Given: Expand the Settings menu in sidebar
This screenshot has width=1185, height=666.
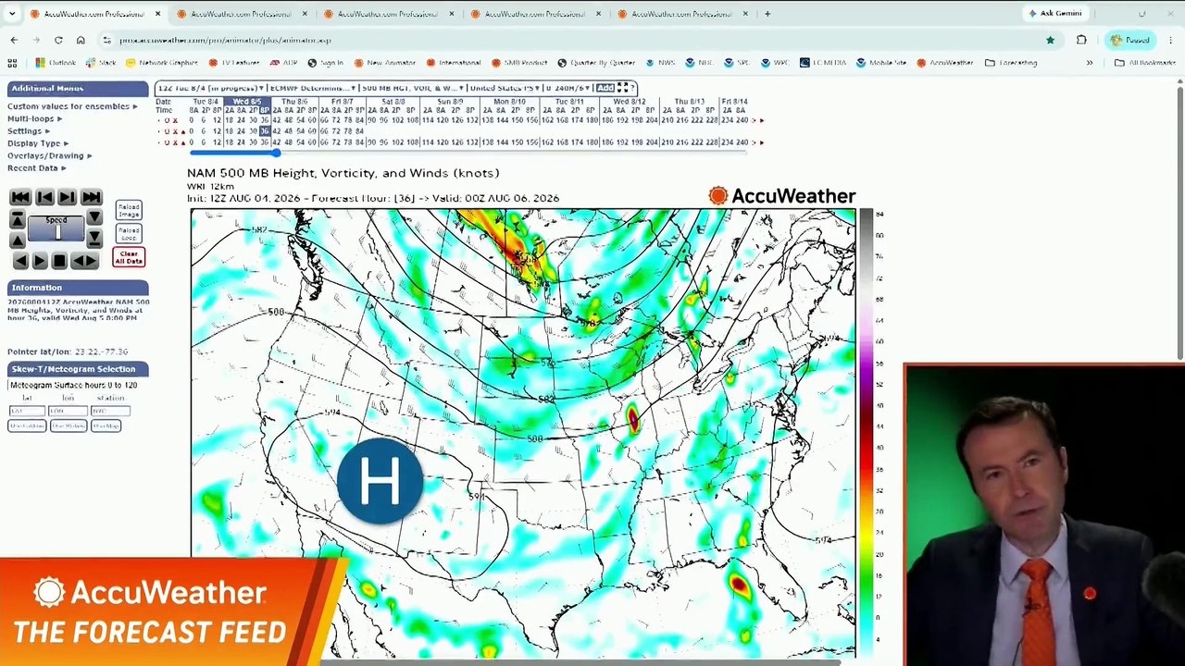Looking at the screenshot, I should pyautogui.click(x=29, y=131).
